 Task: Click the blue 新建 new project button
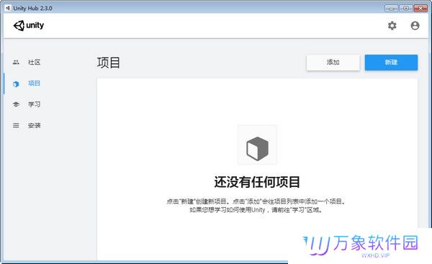point(391,63)
